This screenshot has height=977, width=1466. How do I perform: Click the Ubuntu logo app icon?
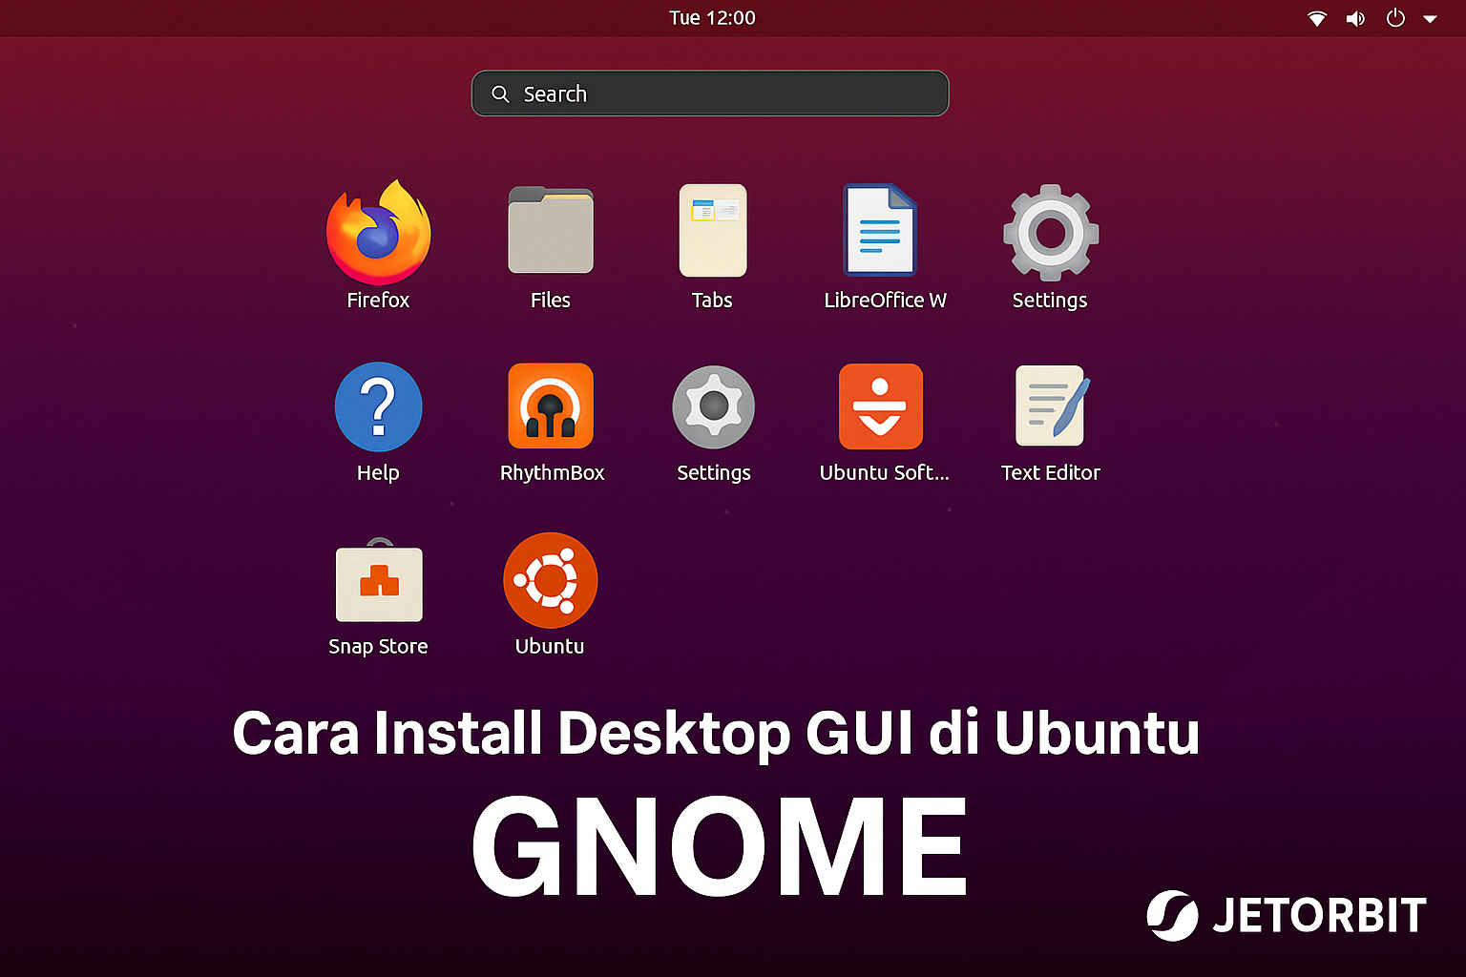pyautogui.click(x=551, y=580)
